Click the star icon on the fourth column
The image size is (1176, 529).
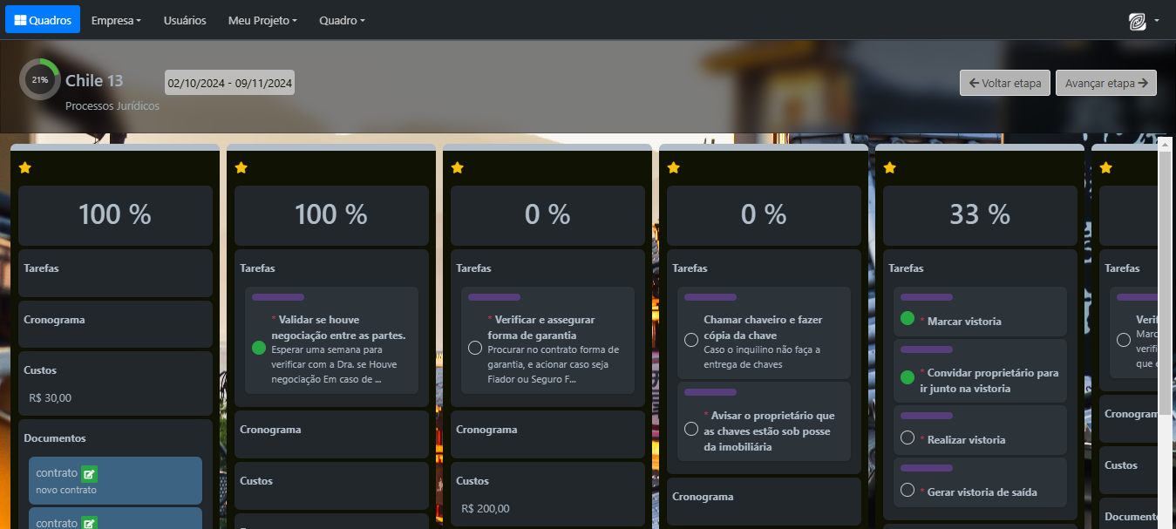coord(674,167)
